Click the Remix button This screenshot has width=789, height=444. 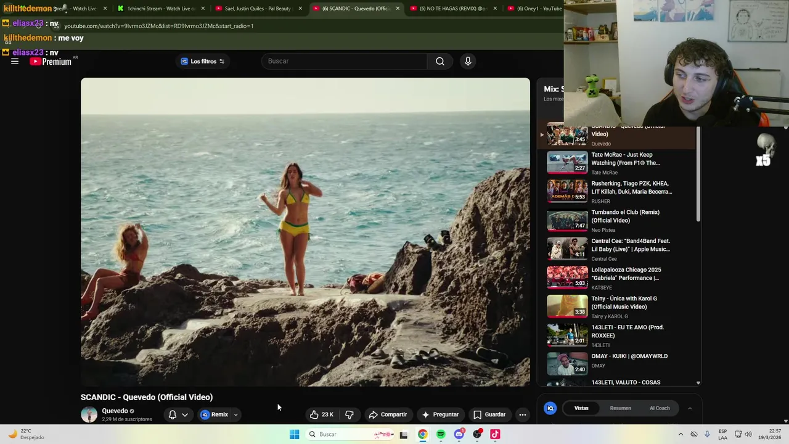[x=215, y=414]
